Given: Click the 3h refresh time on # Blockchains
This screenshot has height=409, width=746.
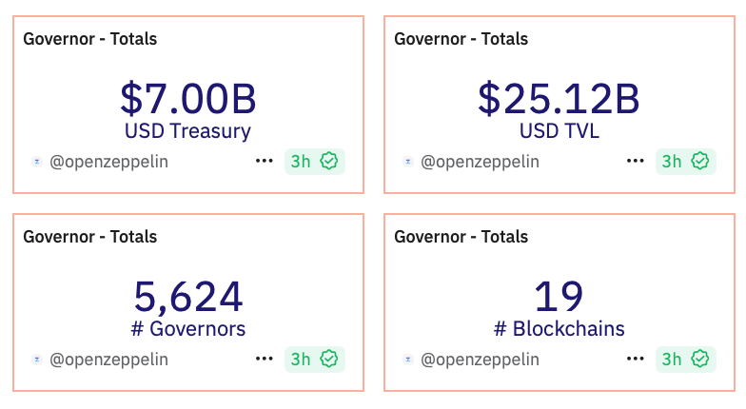Looking at the screenshot, I should click(672, 360).
